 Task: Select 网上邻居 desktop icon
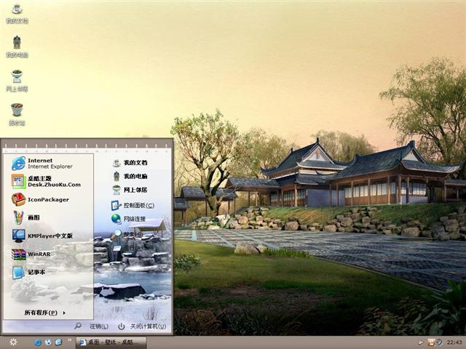click(x=17, y=81)
